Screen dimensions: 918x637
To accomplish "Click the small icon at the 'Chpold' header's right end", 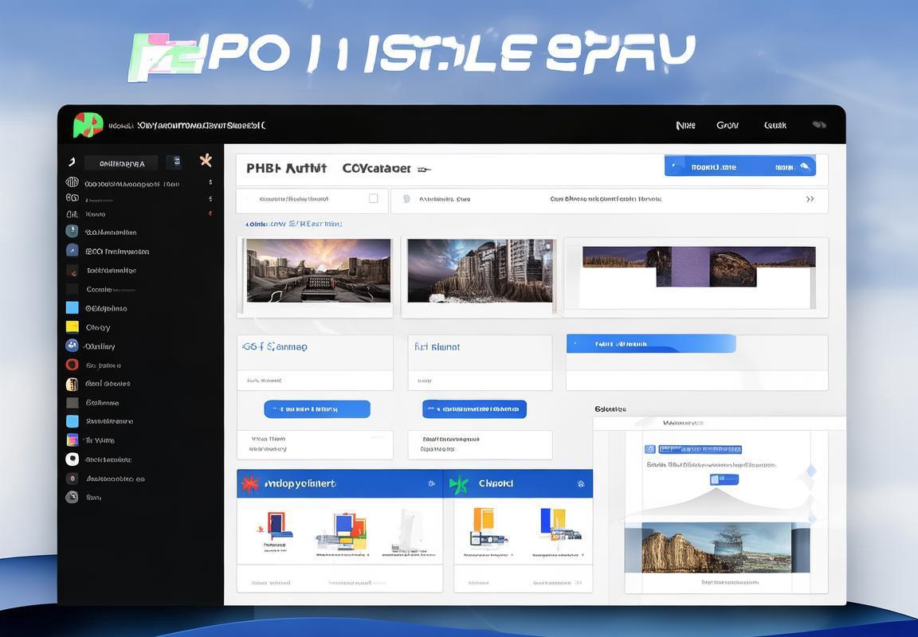I will 581,484.
